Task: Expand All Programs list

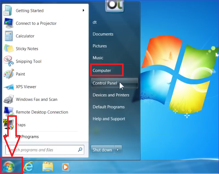Action: (27, 137)
